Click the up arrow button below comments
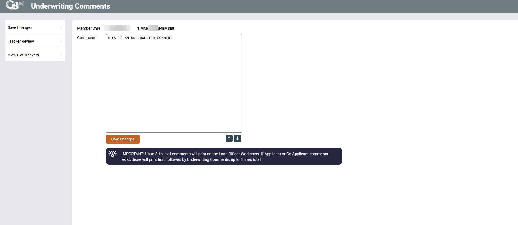The width and height of the screenshot is (518, 225). point(229,138)
